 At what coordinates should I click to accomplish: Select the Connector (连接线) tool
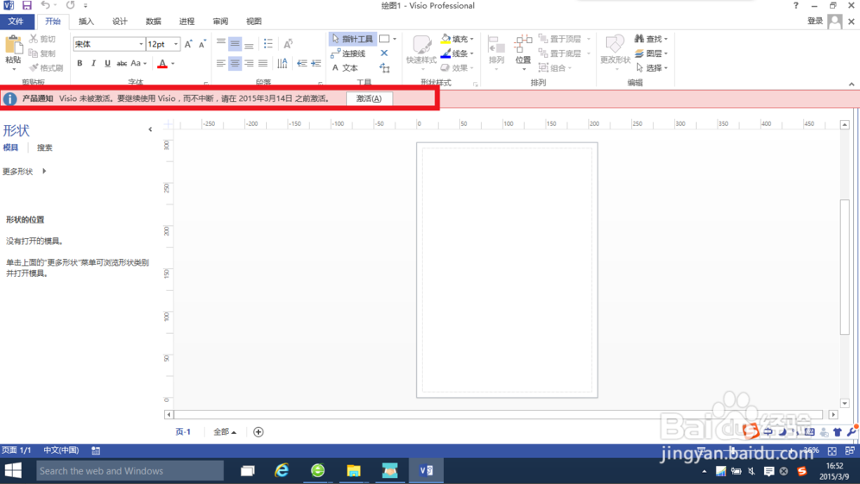(x=348, y=53)
